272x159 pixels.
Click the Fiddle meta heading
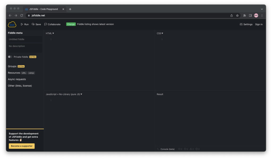15,33
